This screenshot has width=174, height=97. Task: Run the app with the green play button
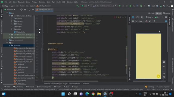[x=120, y=6]
